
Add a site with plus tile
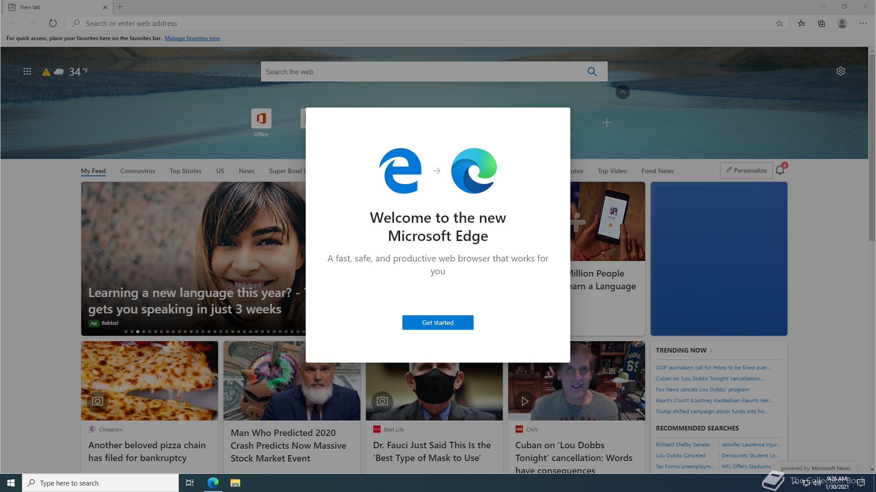pos(606,123)
